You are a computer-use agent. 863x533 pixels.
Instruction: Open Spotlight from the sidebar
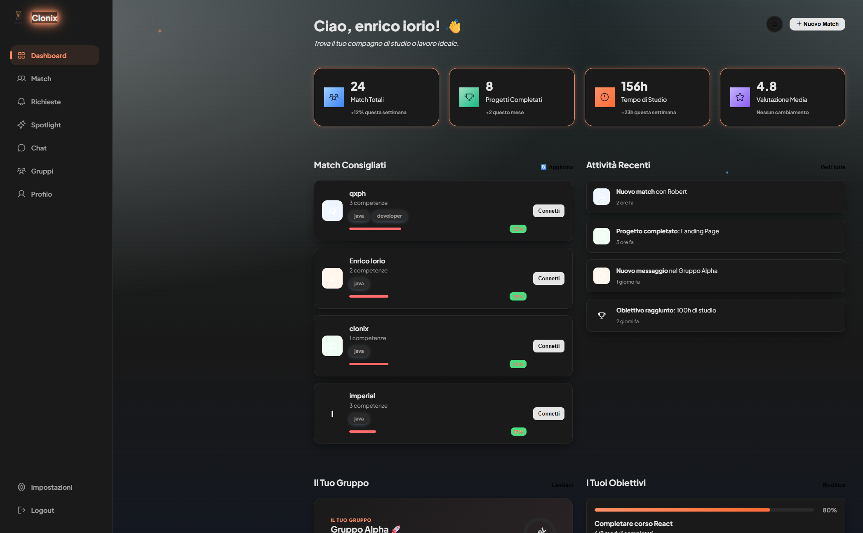point(55,124)
